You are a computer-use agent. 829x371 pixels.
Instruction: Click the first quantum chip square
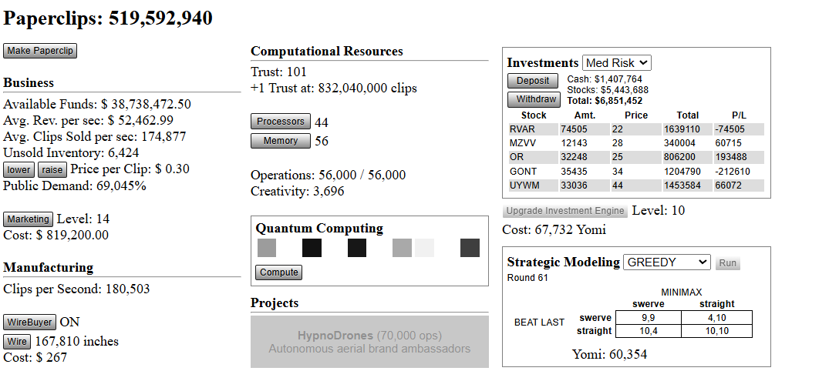pyautogui.click(x=267, y=248)
